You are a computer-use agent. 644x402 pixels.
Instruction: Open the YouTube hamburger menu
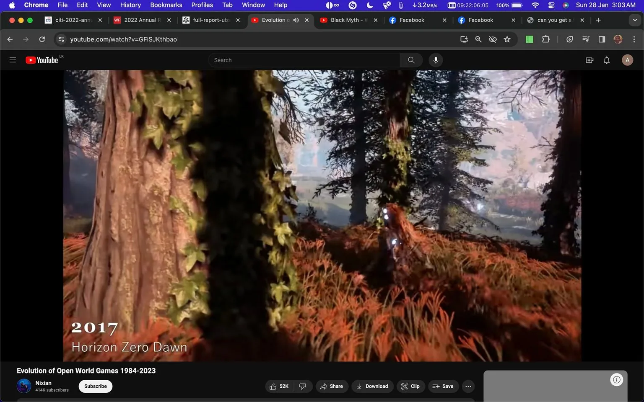tap(13, 60)
